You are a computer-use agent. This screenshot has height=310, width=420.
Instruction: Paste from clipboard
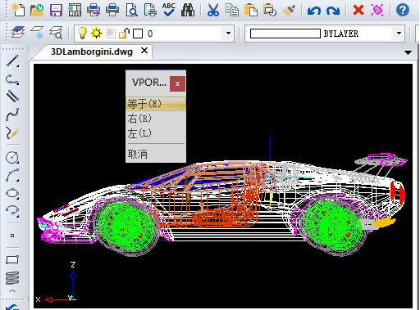[x=251, y=10]
